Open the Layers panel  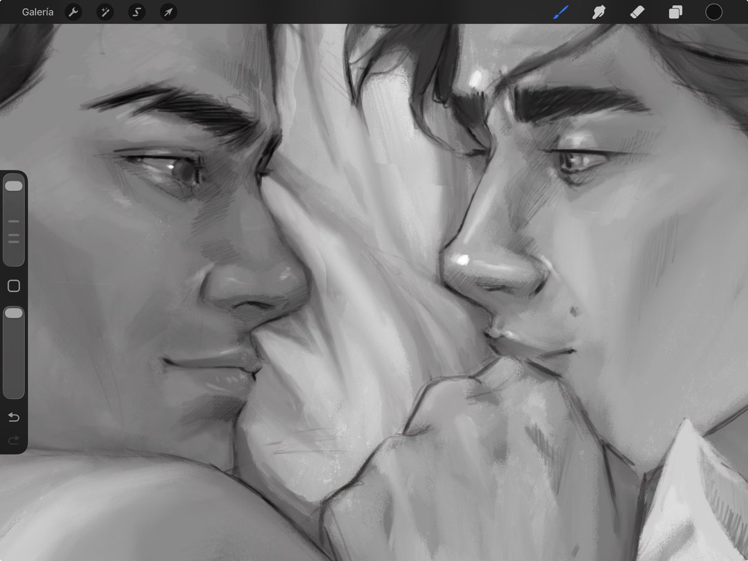(x=675, y=12)
